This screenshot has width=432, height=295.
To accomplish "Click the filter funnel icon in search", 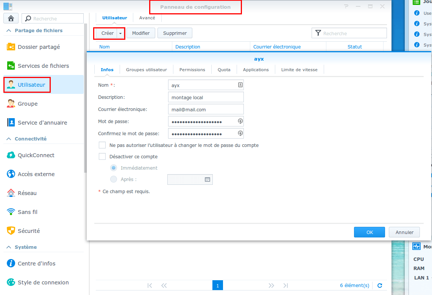I will pos(318,33).
